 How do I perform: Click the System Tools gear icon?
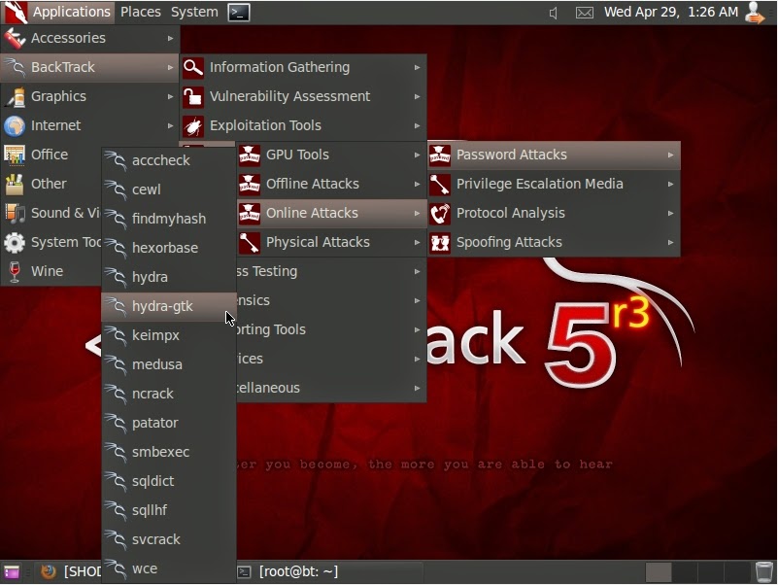tap(15, 242)
